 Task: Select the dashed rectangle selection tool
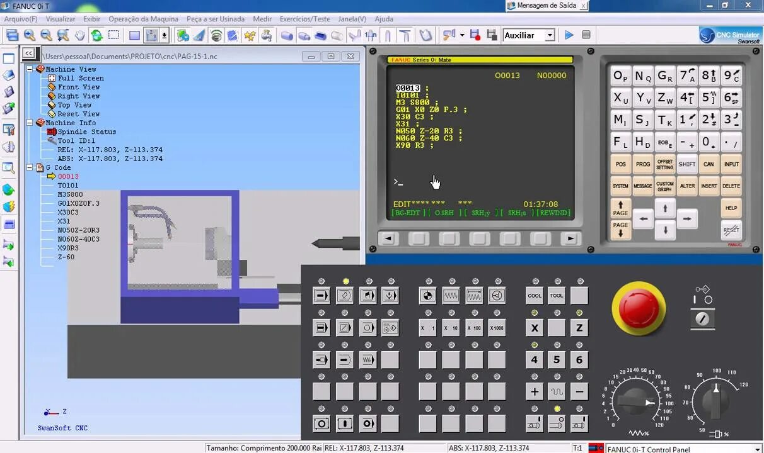coord(113,35)
